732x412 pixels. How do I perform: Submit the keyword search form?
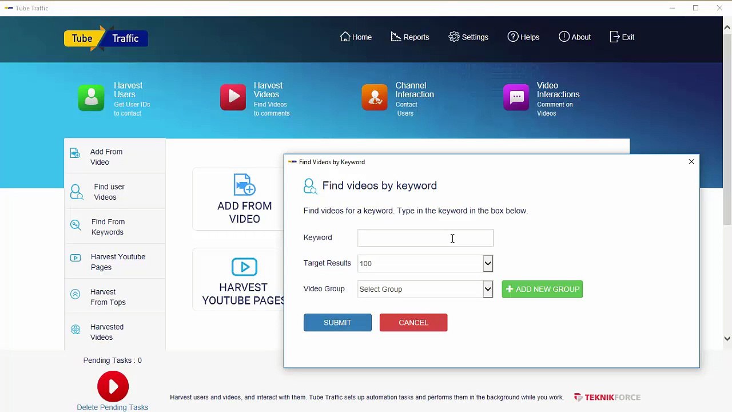tap(337, 322)
